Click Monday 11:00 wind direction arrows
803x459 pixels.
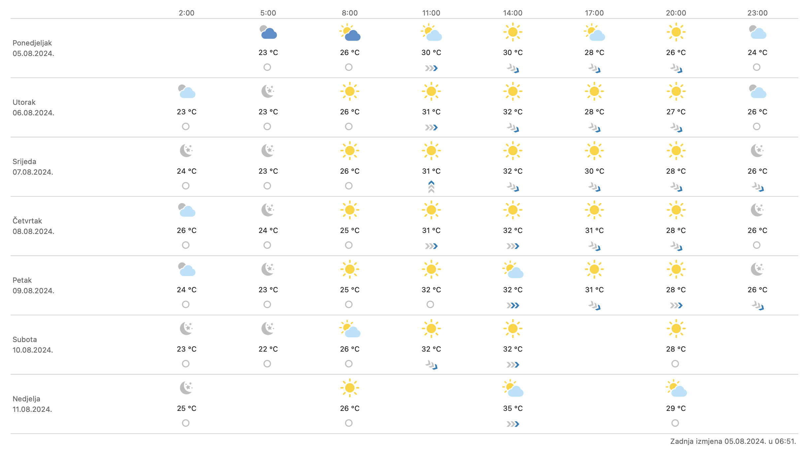pos(431,68)
